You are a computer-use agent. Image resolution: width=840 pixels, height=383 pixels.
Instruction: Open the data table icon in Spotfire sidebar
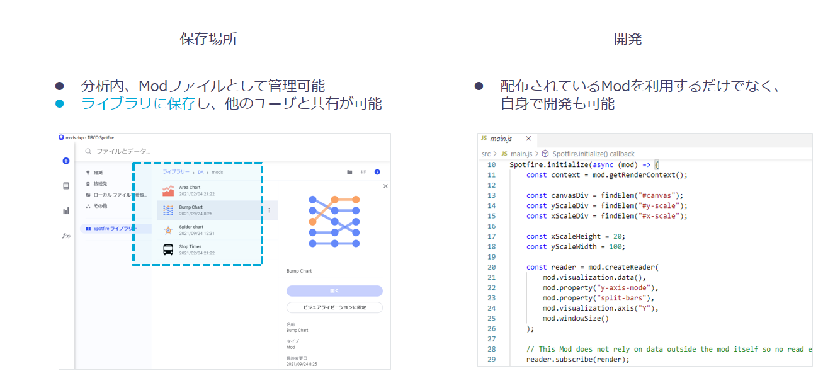click(66, 186)
